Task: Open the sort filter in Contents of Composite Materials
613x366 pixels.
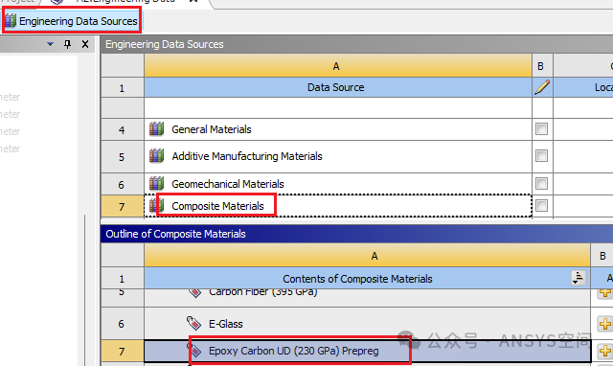Action: click(578, 278)
